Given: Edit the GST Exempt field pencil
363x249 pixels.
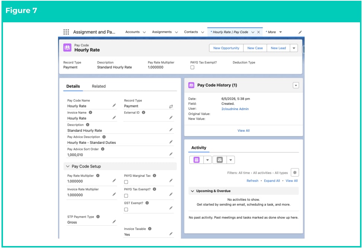Looking at the screenshot, I should tap(171, 208).
